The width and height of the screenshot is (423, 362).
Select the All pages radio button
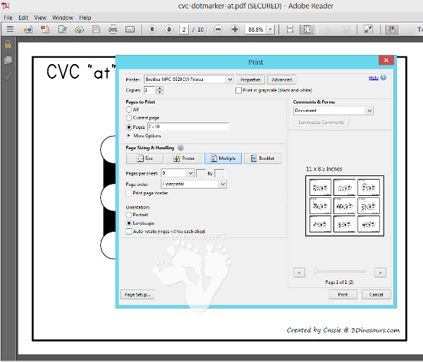(x=128, y=110)
